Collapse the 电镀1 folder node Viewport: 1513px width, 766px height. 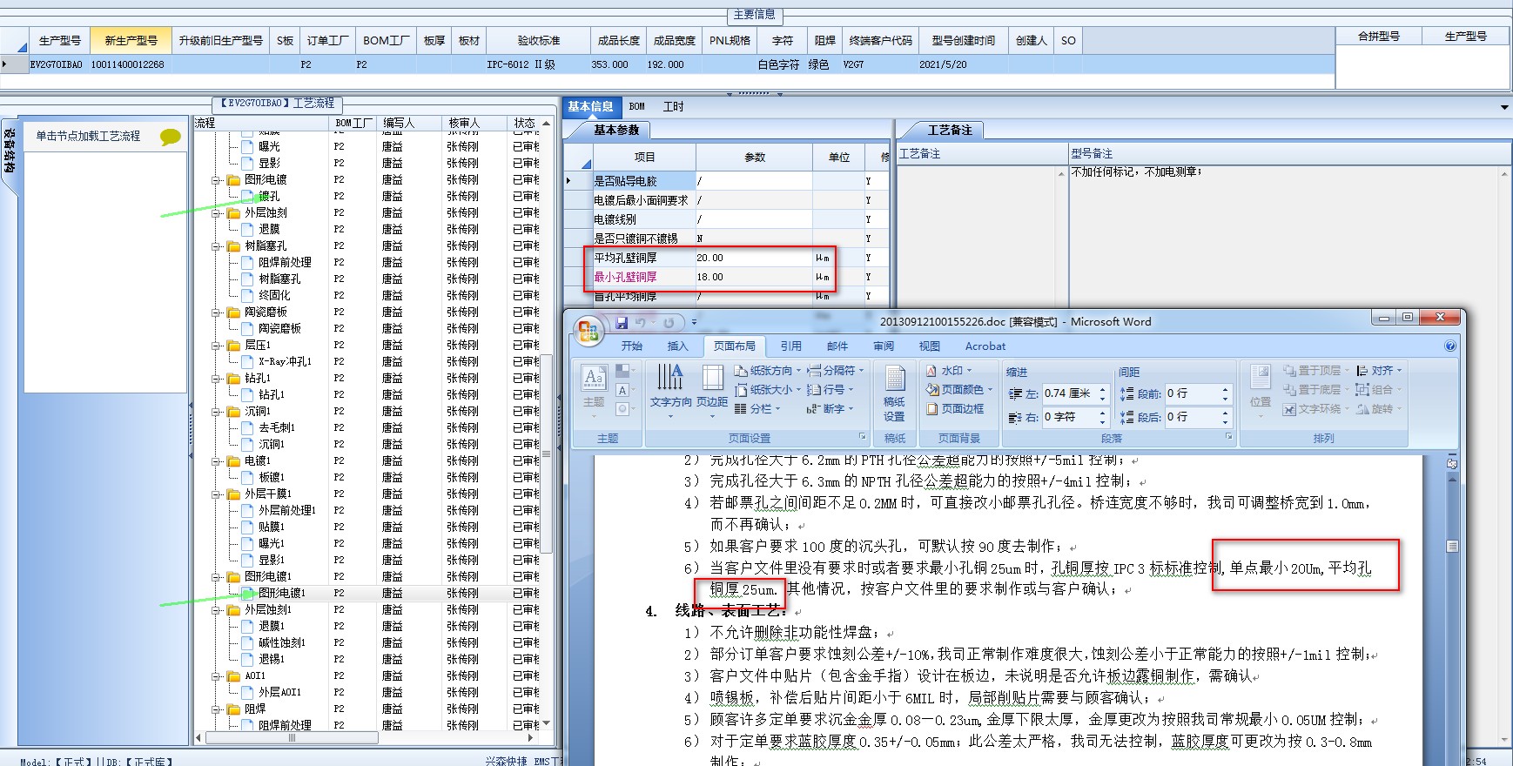click(x=215, y=461)
